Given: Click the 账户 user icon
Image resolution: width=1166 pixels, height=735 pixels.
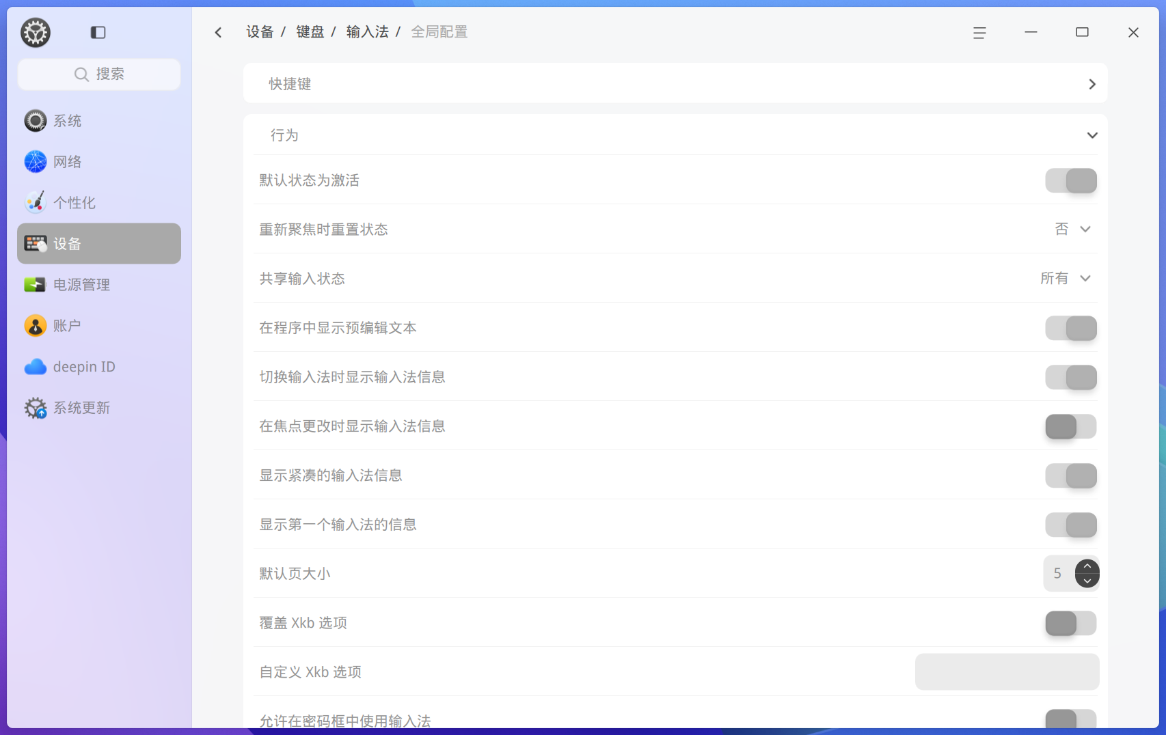Looking at the screenshot, I should (36, 326).
